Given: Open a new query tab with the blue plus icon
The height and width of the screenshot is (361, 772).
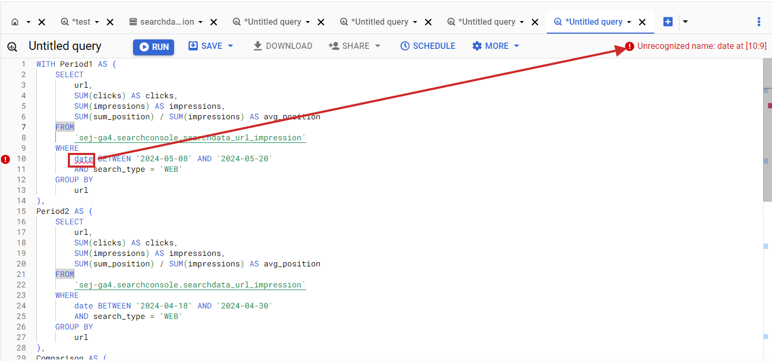Looking at the screenshot, I should click(x=668, y=22).
